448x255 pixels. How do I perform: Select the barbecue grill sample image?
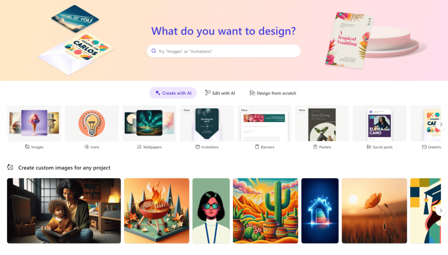(157, 211)
